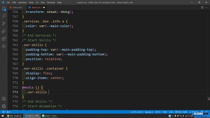This screenshot has height=118, width=210.
Task: Click the blue help tray icon
Action: tap(170, 116)
